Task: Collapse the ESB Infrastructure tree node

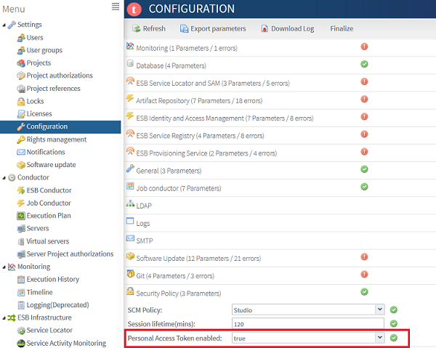Action: [4, 317]
